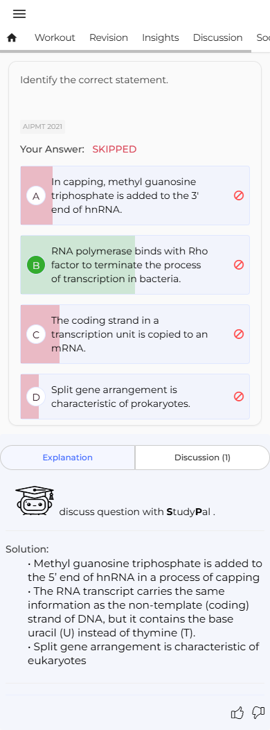Open the hamburger menu

pyautogui.click(x=19, y=14)
